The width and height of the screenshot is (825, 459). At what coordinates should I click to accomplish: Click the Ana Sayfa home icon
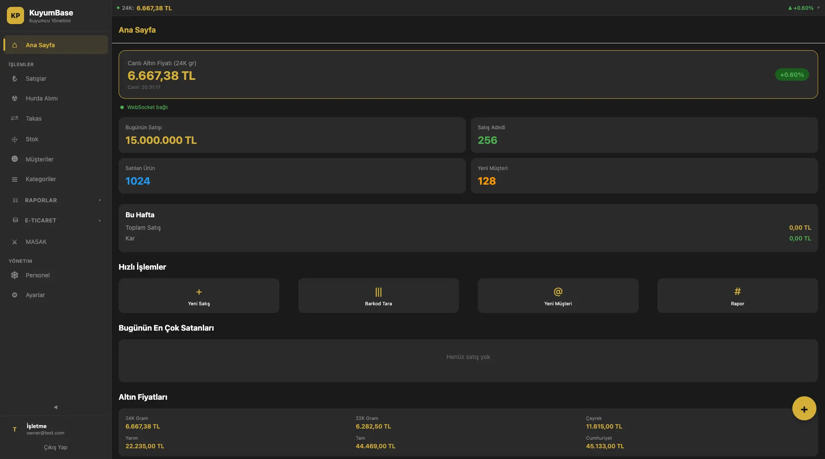point(15,45)
